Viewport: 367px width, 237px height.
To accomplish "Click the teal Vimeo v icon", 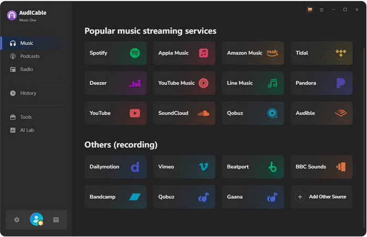I will [x=203, y=167].
